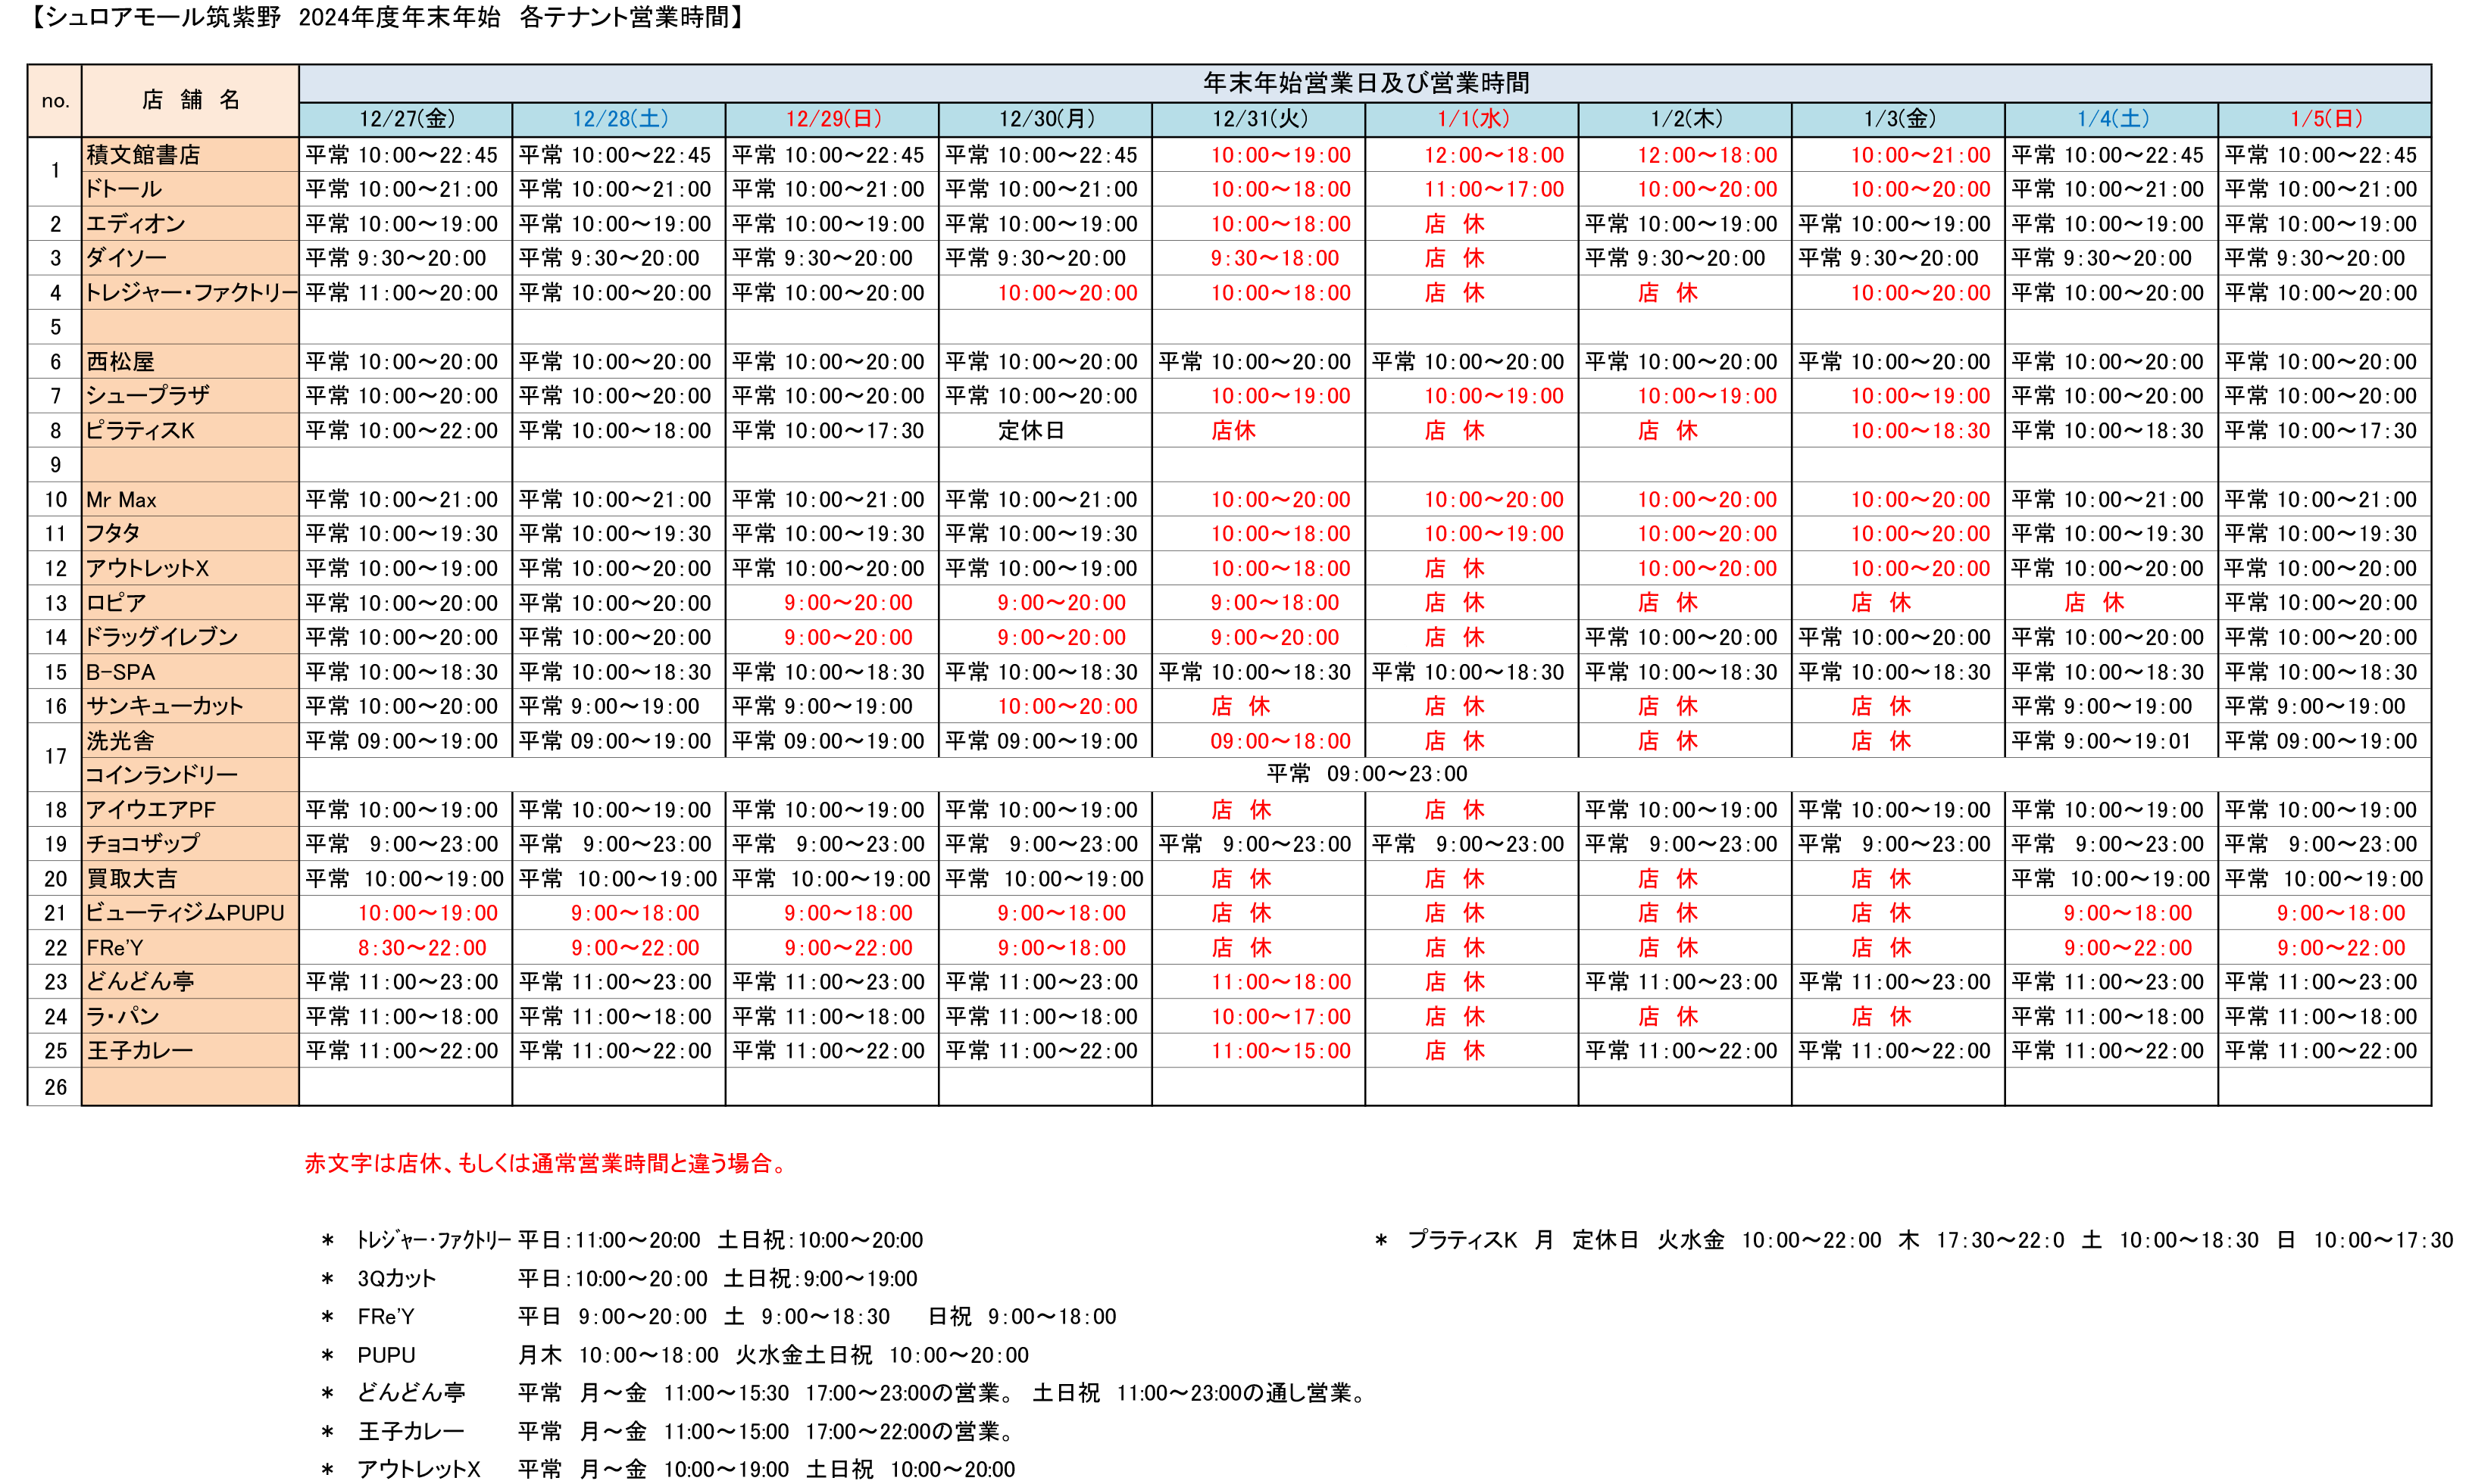The height and width of the screenshot is (1484, 2472).
Task: Click the no. column header
Action: point(55,101)
